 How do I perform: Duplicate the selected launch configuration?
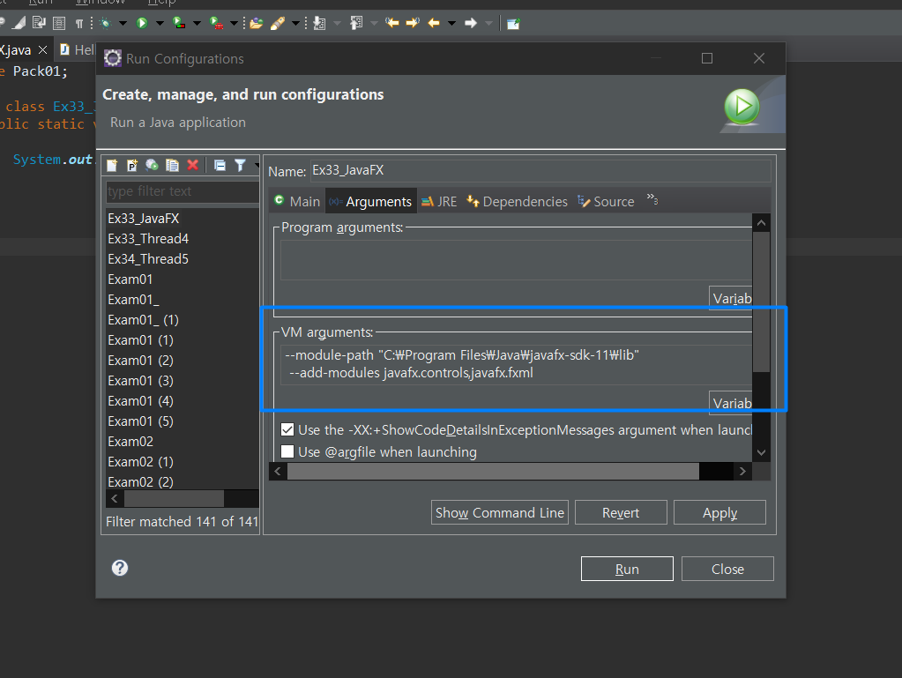pos(172,166)
